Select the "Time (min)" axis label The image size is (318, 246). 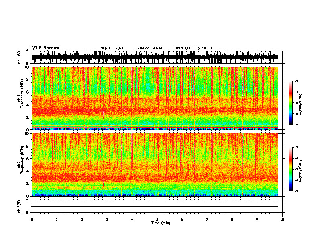pyautogui.click(x=161, y=223)
